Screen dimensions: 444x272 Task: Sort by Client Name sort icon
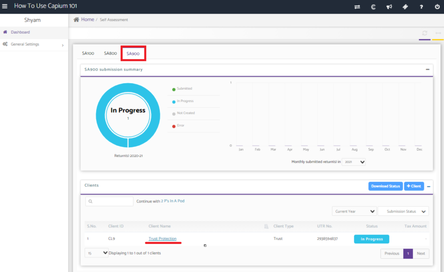coord(266,226)
